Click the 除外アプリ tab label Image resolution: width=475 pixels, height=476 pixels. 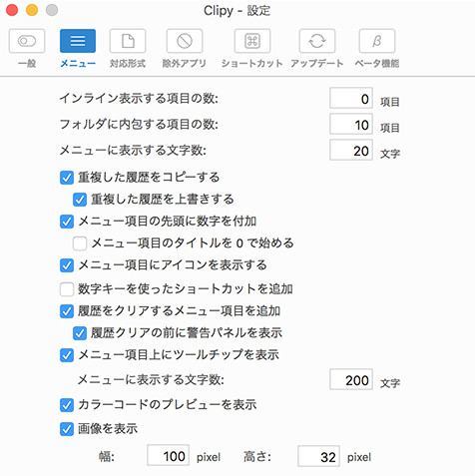point(185,63)
